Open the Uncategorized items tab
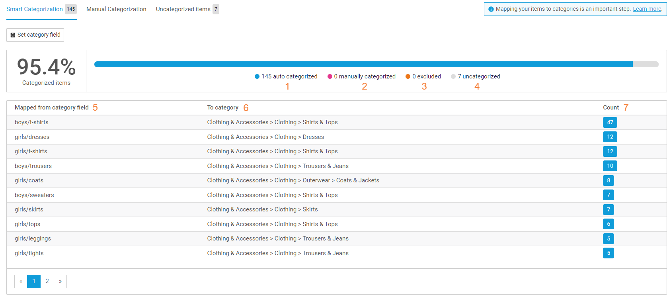669x297 pixels. (187, 9)
